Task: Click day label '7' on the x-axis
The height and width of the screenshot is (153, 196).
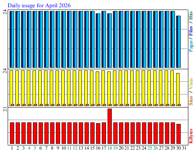Action: 46,148
